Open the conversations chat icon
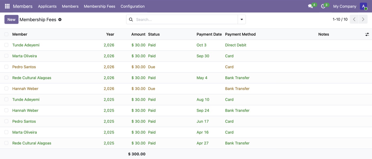The height and width of the screenshot is (159, 372). point(310,6)
